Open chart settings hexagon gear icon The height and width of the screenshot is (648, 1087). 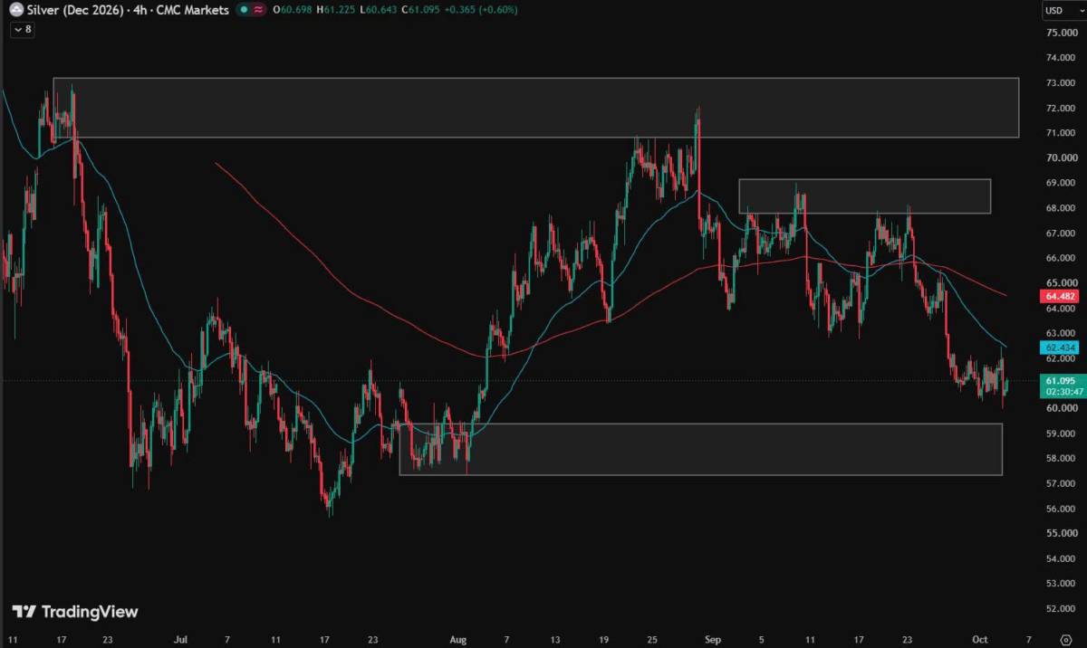pos(1065,639)
